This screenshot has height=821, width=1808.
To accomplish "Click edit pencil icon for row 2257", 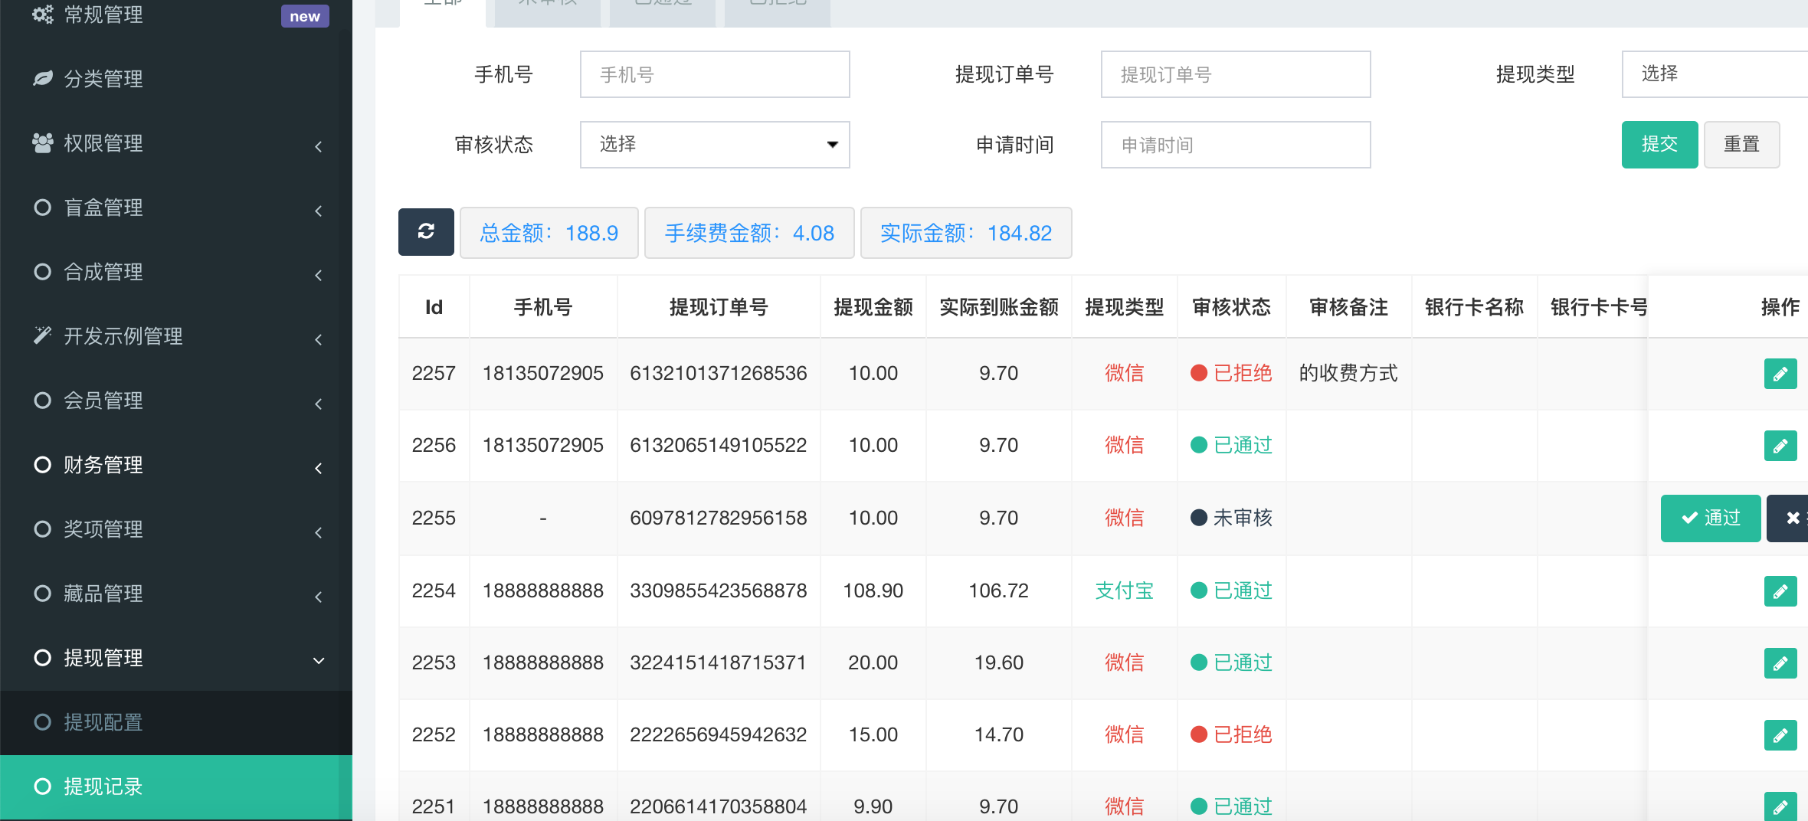I will pos(1780,374).
